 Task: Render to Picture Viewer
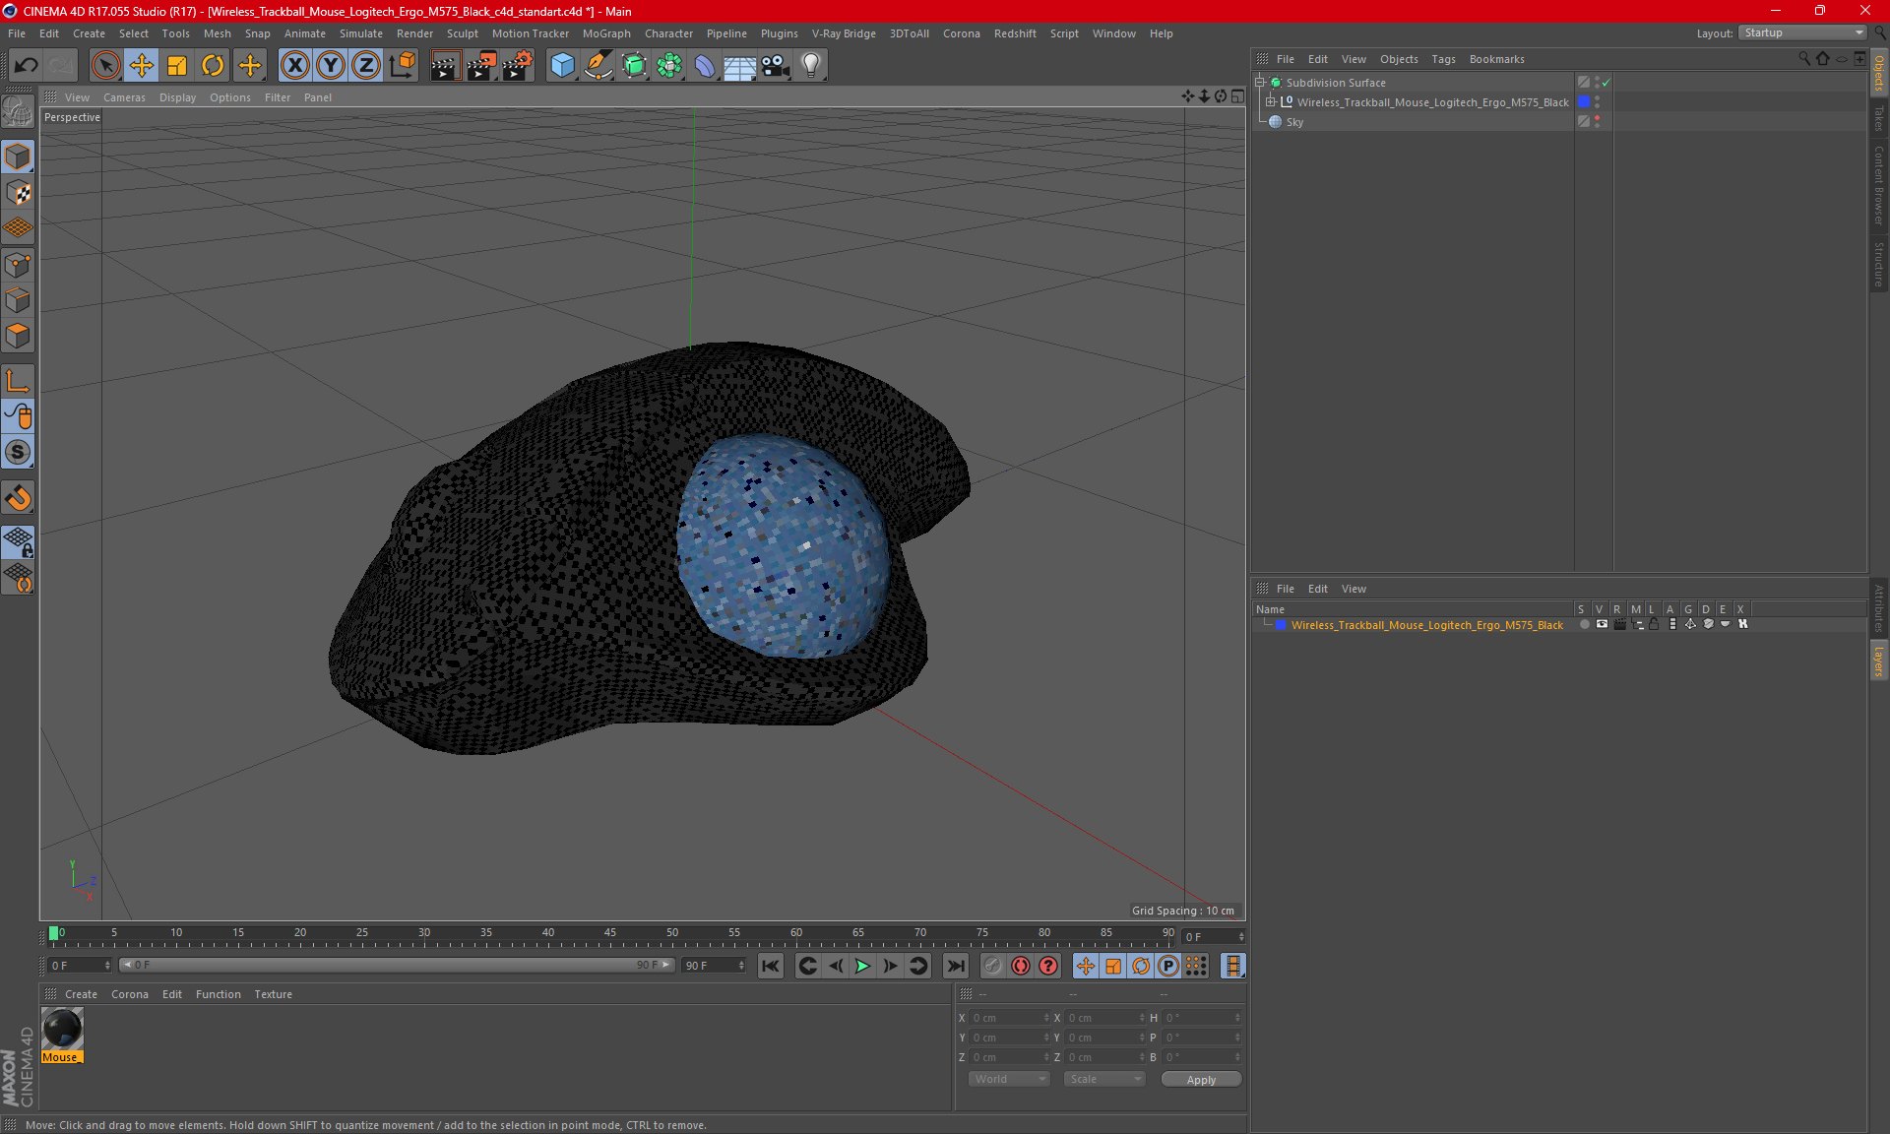[481, 66]
